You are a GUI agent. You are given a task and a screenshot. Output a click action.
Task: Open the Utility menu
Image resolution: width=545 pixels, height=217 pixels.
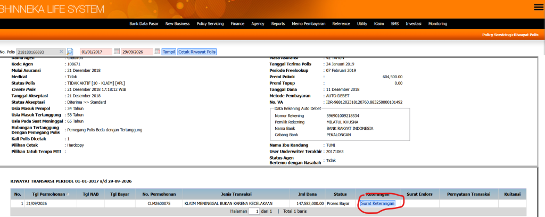coord(362,24)
